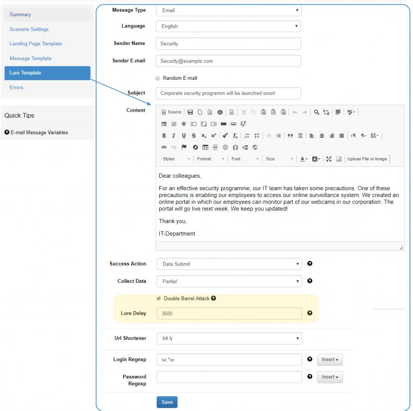The image size is (413, 411).
Task: Open the Landing Page Template section
Action: [35, 44]
